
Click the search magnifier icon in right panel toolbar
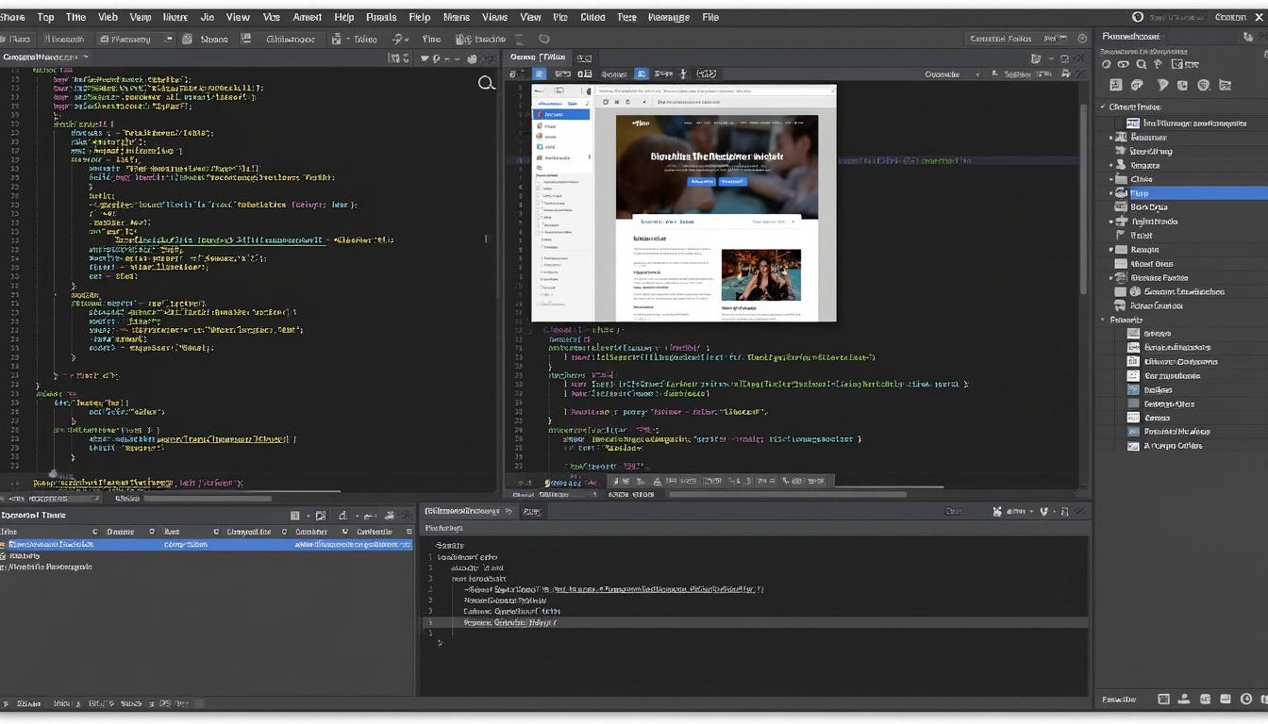(x=1141, y=64)
